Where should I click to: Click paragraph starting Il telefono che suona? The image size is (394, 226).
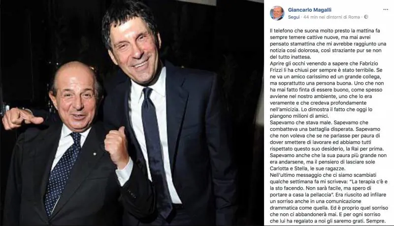[326, 44]
